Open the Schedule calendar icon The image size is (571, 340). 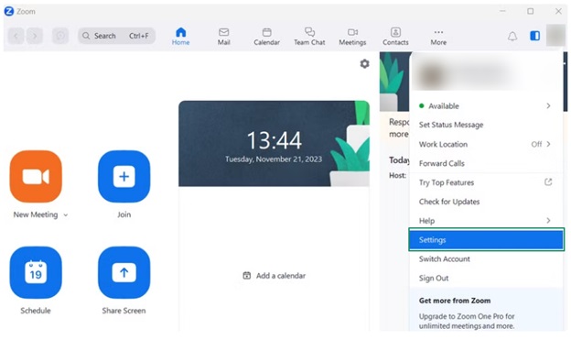[36, 272]
